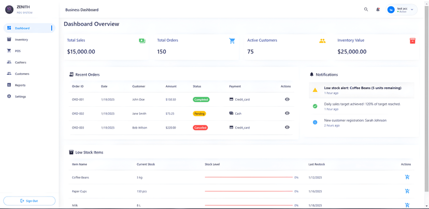
Task: Expand the test acc user dropdown
Action: [x=412, y=9]
